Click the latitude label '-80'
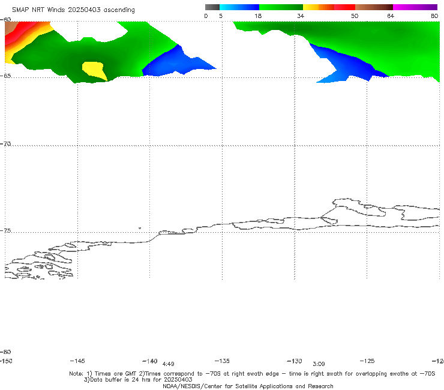This screenshot has height=390, width=444. pyautogui.click(x=5, y=352)
